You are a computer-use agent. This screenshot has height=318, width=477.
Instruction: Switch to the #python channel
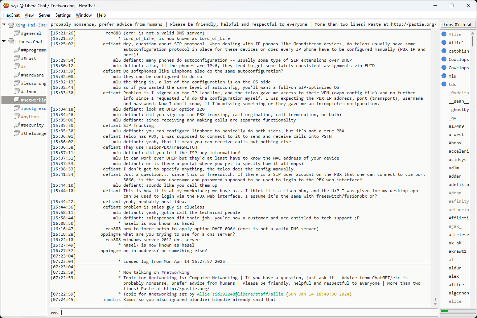tap(30, 117)
